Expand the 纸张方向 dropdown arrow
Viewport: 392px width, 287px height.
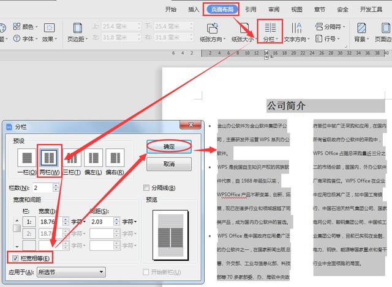[x=224, y=39]
